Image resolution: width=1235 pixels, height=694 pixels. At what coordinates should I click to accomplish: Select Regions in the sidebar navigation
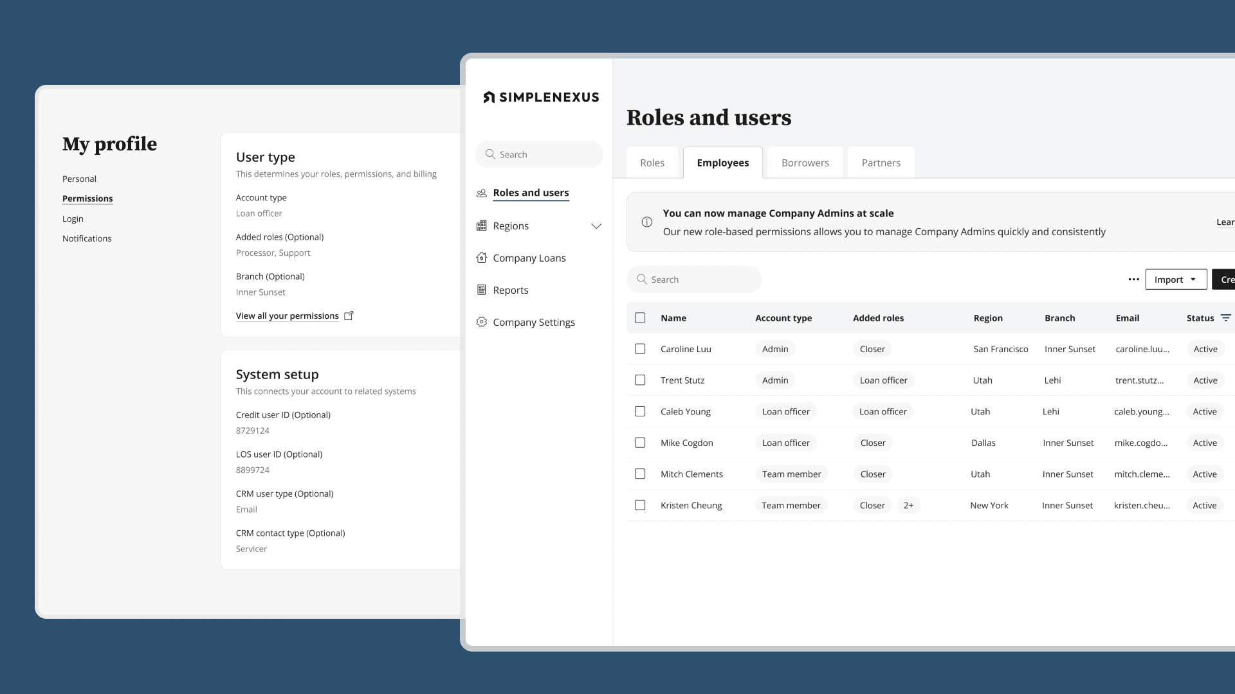tap(511, 226)
